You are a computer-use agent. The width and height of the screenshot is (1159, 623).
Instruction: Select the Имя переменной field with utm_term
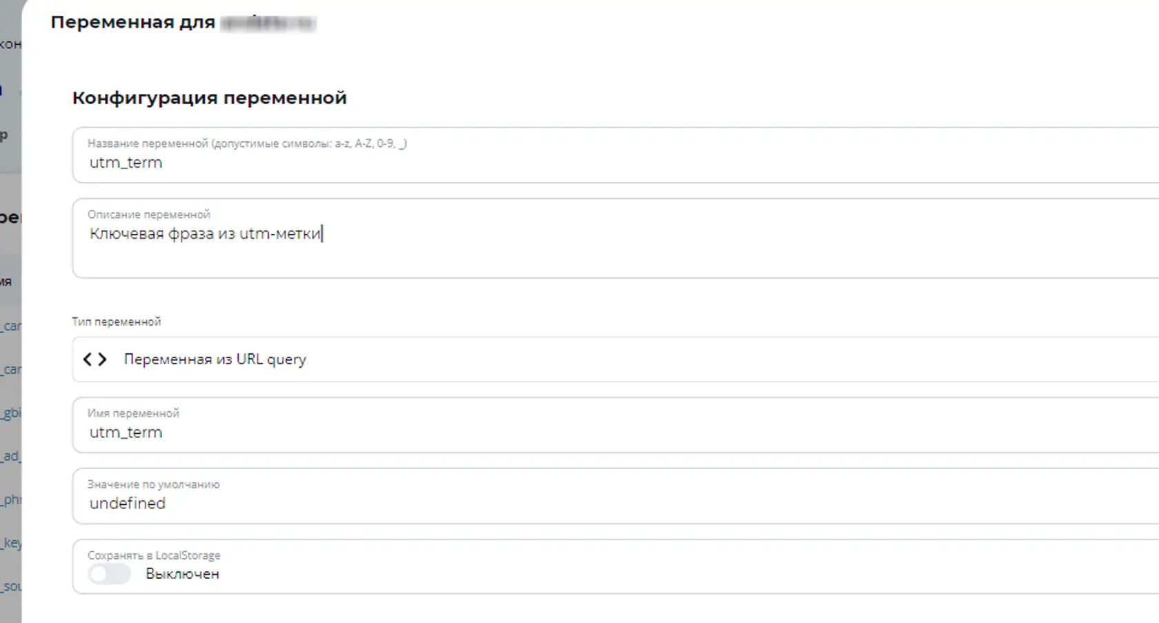[x=615, y=425]
